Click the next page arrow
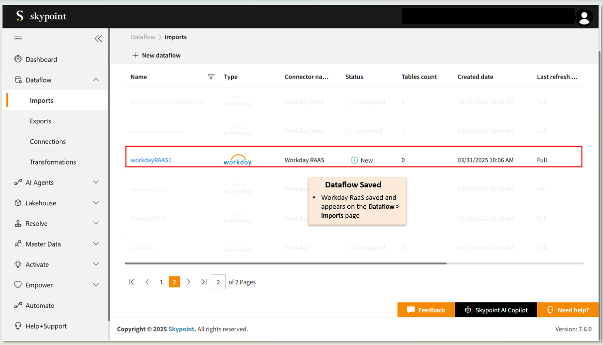The width and height of the screenshot is (603, 345). click(x=188, y=282)
